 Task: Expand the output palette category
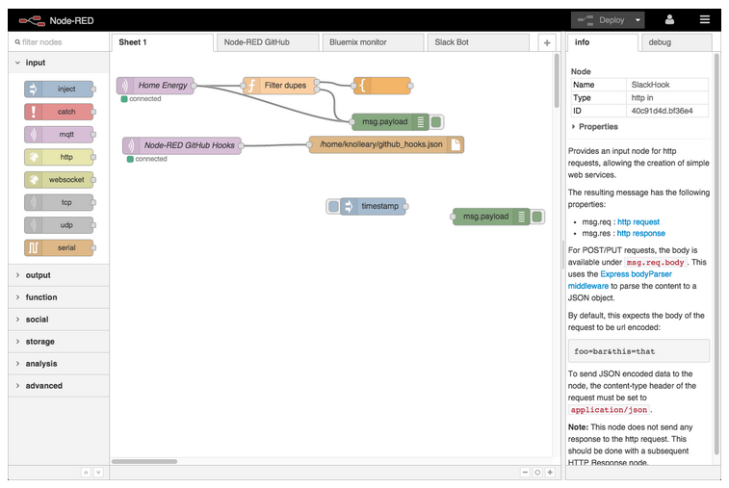click(x=59, y=275)
